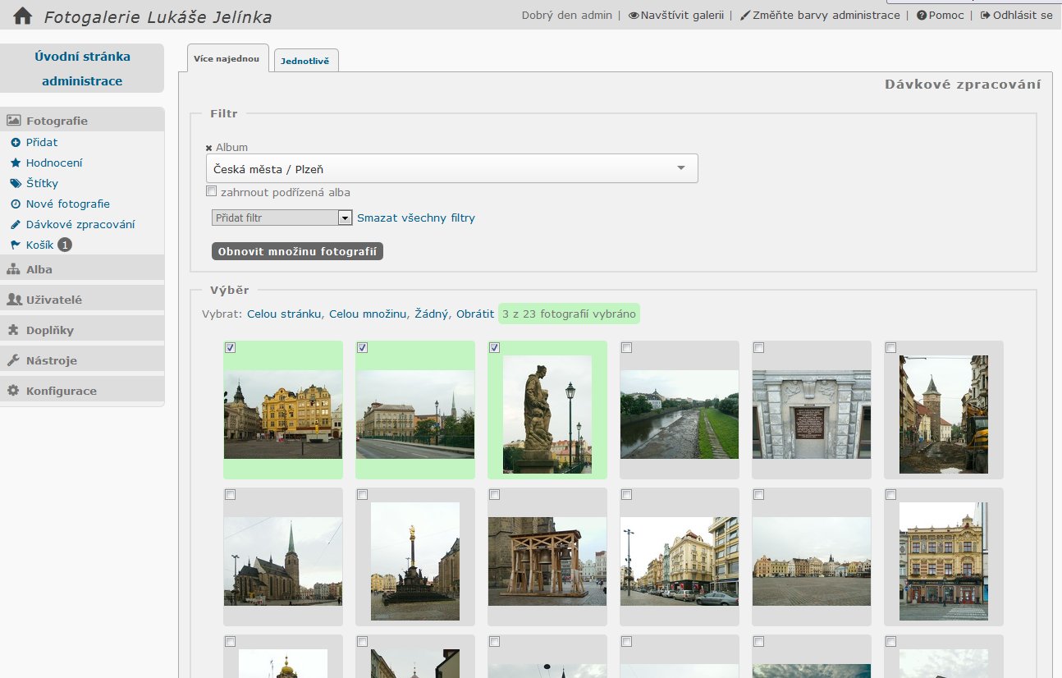Click the x icon to remove Album filter
This screenshot has width=1062, height=678.
209,149
